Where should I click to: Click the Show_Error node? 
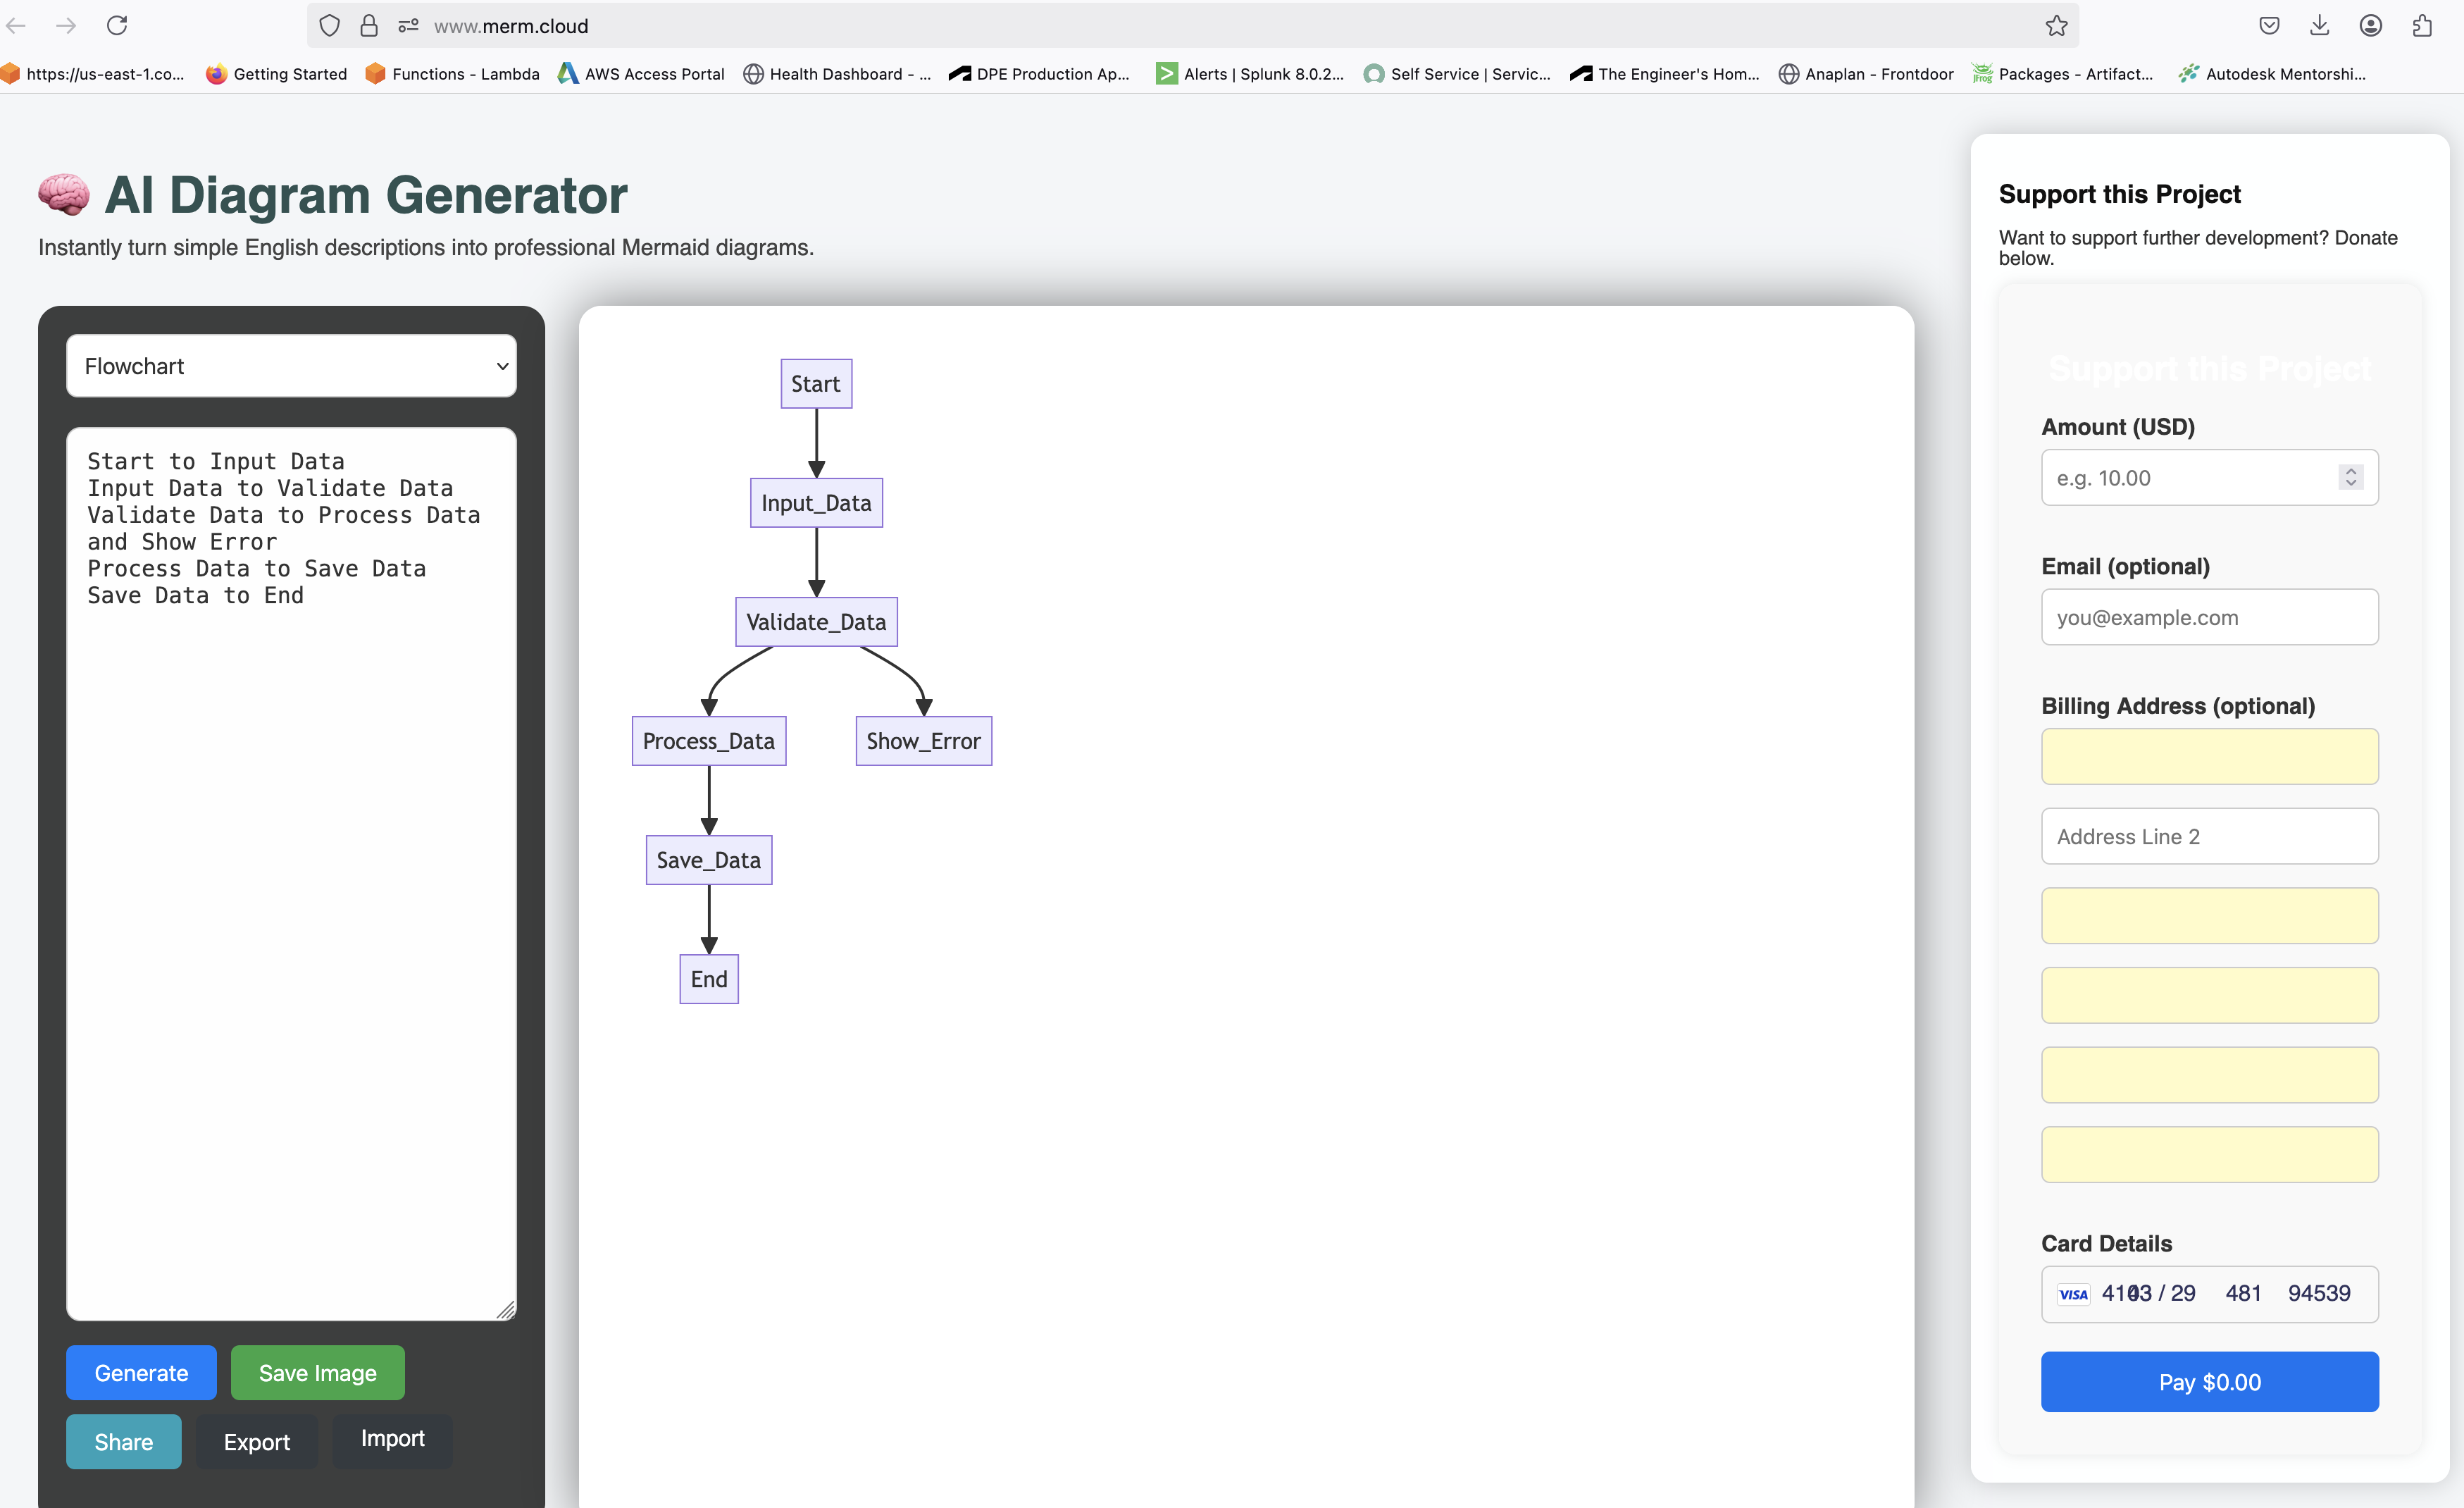924,741
